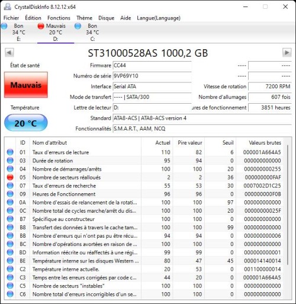Click the rotation speed value 7200 RPM
The width and height of the screenshot is (296, 304).
click(x=270, y=87)
